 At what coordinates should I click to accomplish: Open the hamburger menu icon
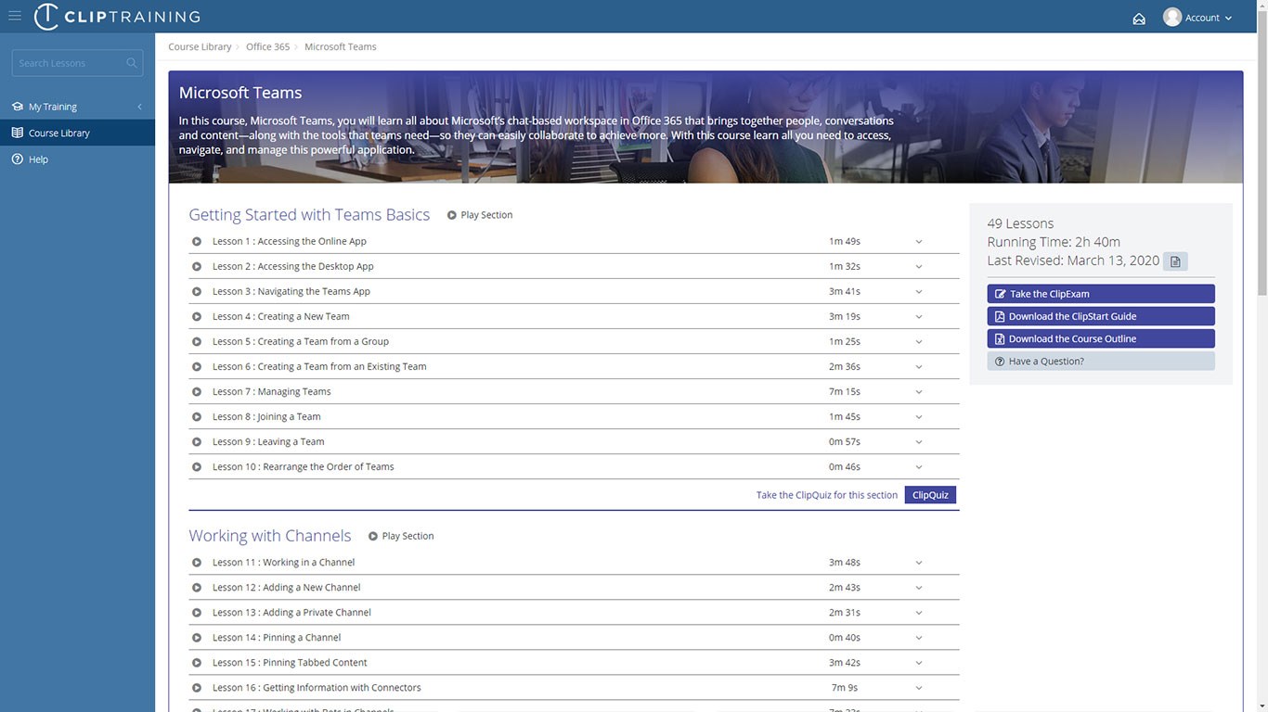(15, 16)
